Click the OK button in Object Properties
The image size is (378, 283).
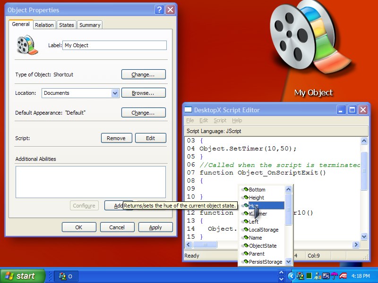pyautogui.click(x=79, y=227)
